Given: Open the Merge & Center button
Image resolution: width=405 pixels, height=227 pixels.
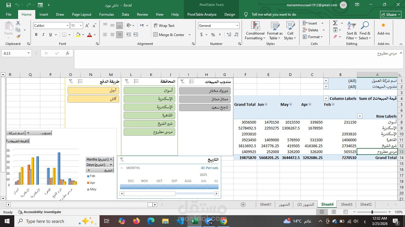Looking at the screenshot, I should point(169,35).
